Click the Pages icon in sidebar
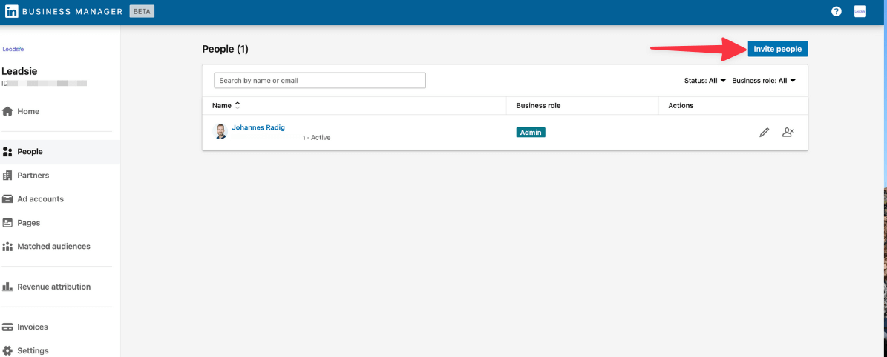The image size is (887, 357). tap(7, 222)
